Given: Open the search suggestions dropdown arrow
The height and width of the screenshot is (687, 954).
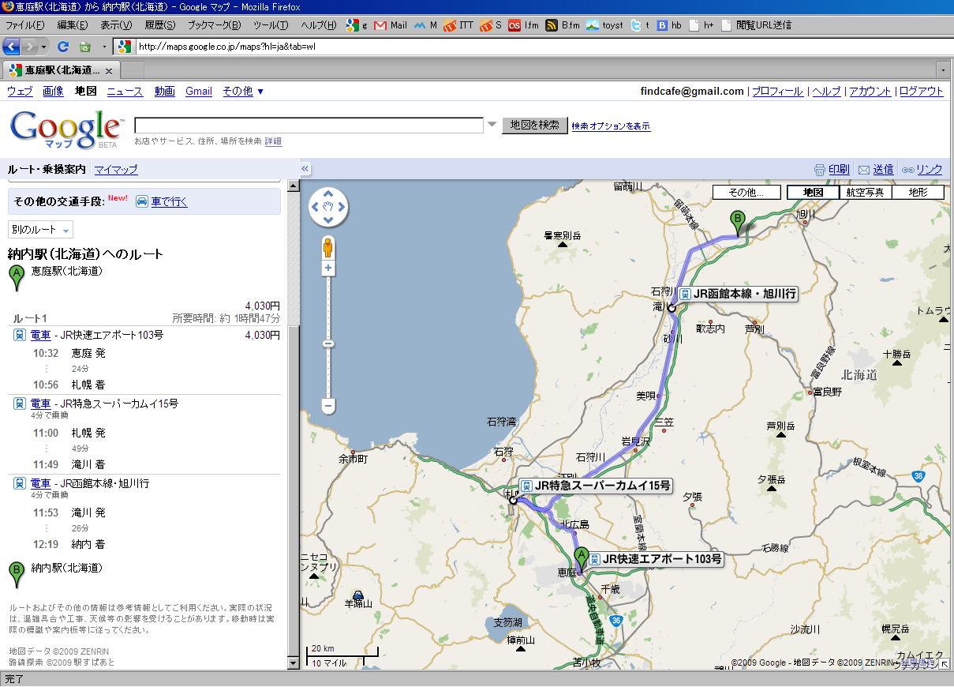Looking at the screenshot, I should (x=492, y=124).
